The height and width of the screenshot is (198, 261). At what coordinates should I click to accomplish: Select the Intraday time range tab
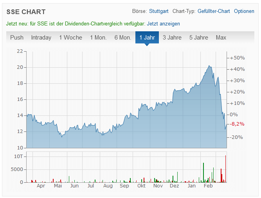[41, 38]
